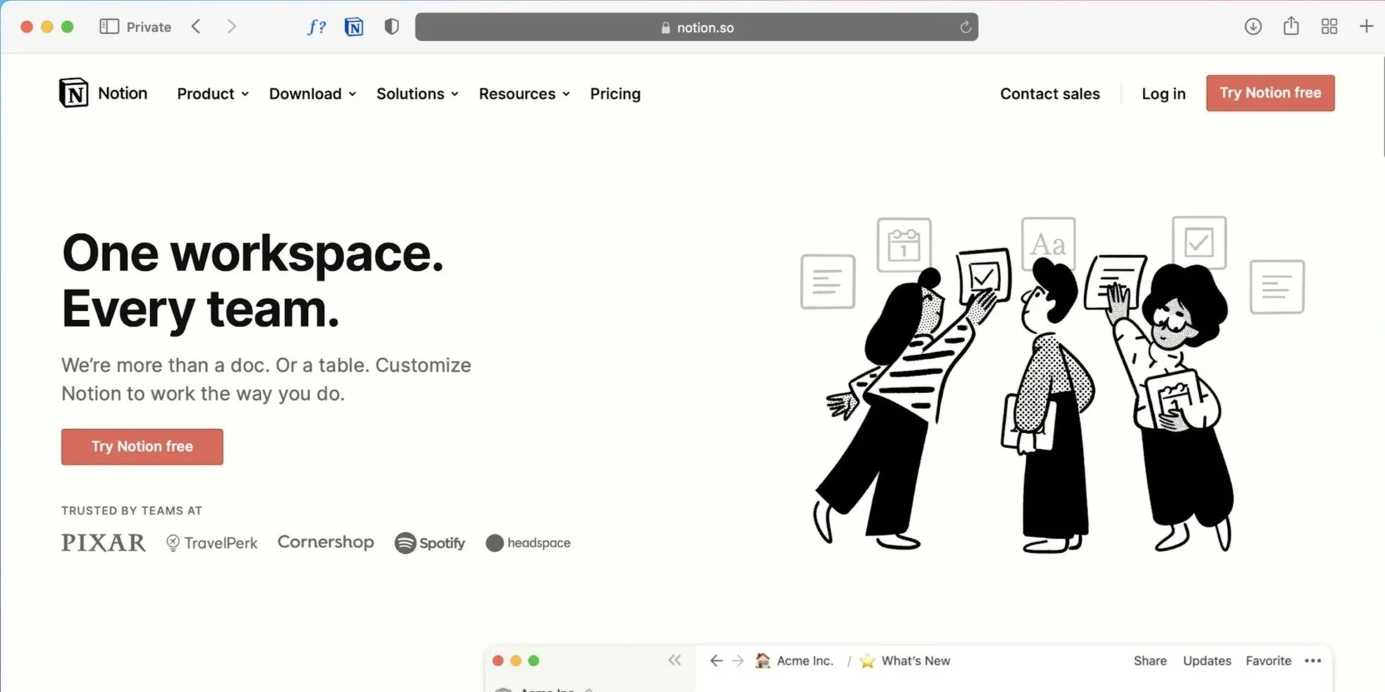Click Try Notion free in header

(x=1270, y=93)
